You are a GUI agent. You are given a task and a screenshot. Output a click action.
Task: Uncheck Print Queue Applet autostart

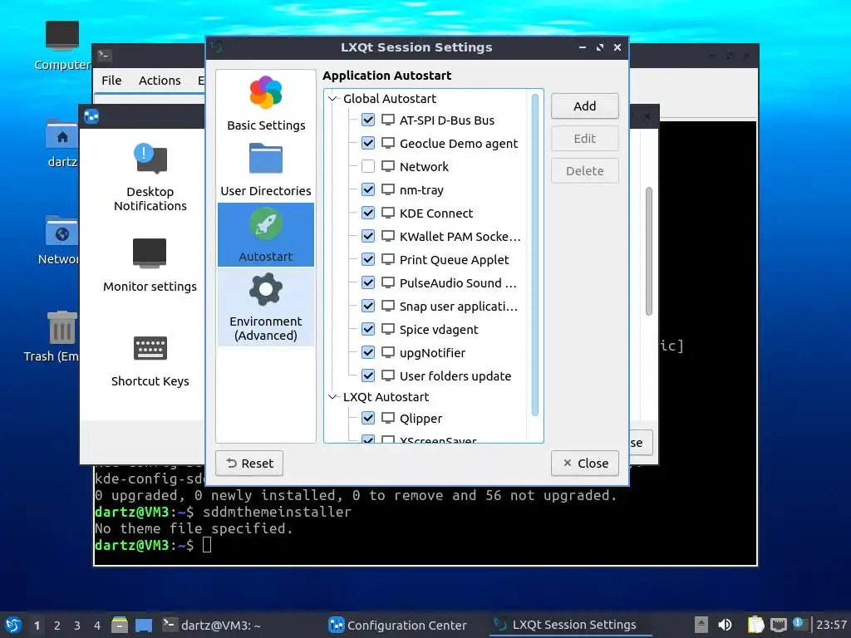point(368,259)
